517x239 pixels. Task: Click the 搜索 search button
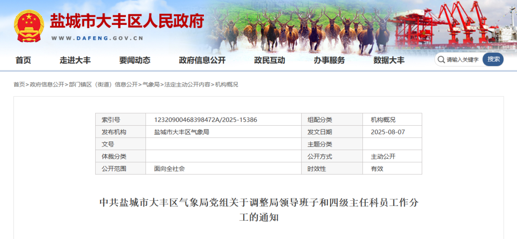493,60
